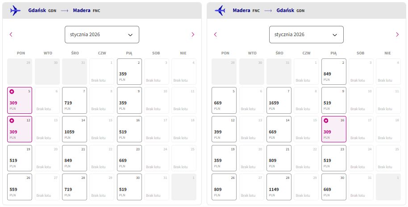Expand chevron arrow in outbound month selector
This screenshot has width=408, height=207.
pyautogui.click(x=130, y=35)
